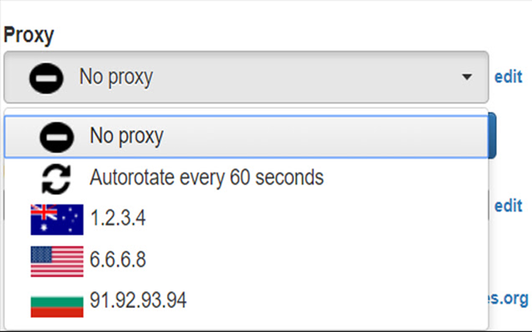
Task: Click the no-entry icon in the highlighted No proxy option
Action: pos(57,137)
